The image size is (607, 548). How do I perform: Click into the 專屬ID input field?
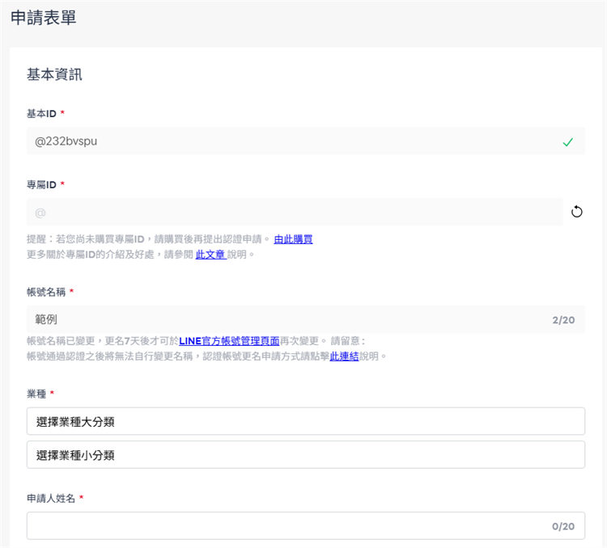coord(295,212)
